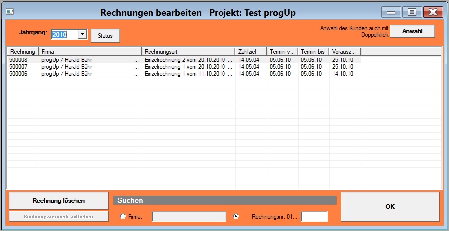Sort by the Firma column header
449x231 pixels.
pos(90,52)
